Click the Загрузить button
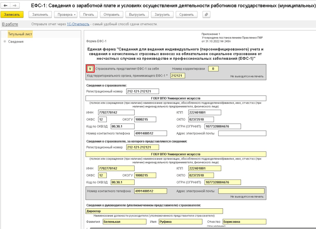Image resolution: width=316 pixels, height=229 pixels. click(x=162, y=14)
